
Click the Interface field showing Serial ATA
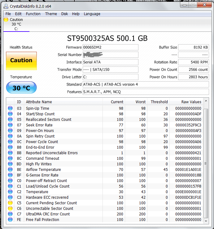click(111, 62)
